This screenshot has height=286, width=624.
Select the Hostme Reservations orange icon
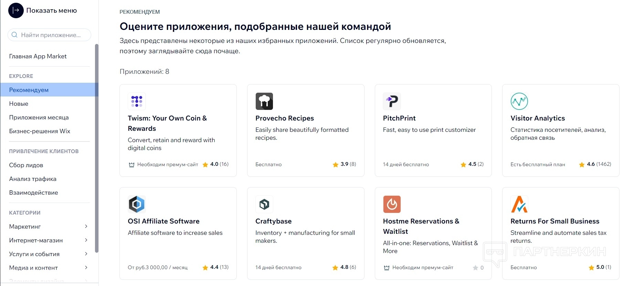point(392,204)
